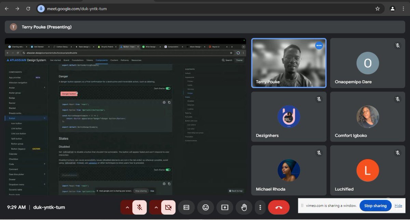Expand the Code item in sidebar
Screen dimensions: 410x220
click(45, 164)
